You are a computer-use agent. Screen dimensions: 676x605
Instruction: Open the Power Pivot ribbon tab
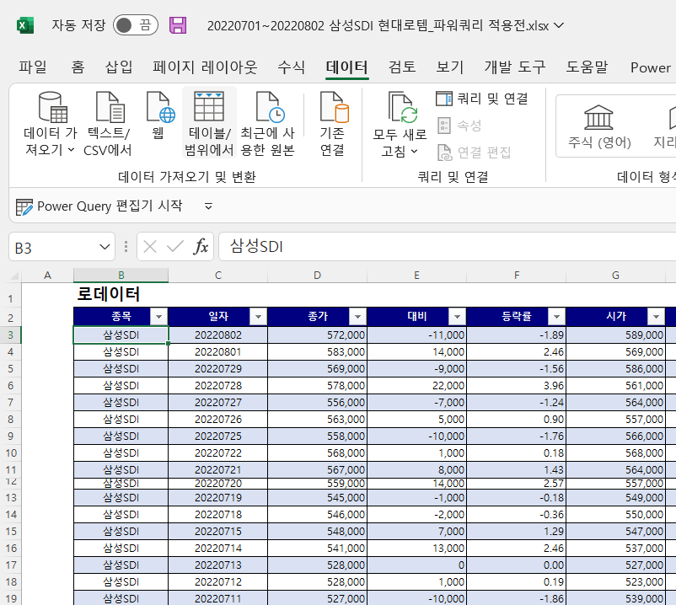tap(651, 67)
